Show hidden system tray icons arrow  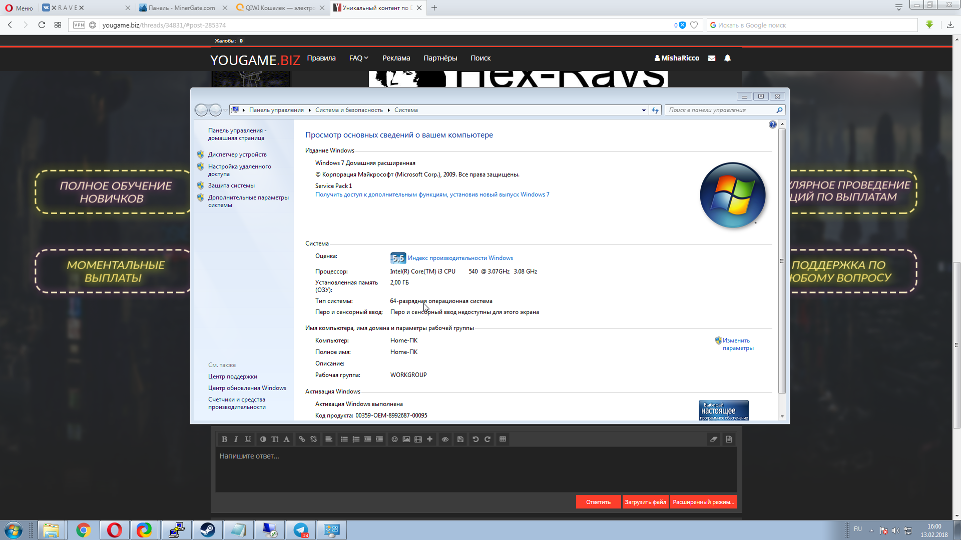(x=871, y=530)
